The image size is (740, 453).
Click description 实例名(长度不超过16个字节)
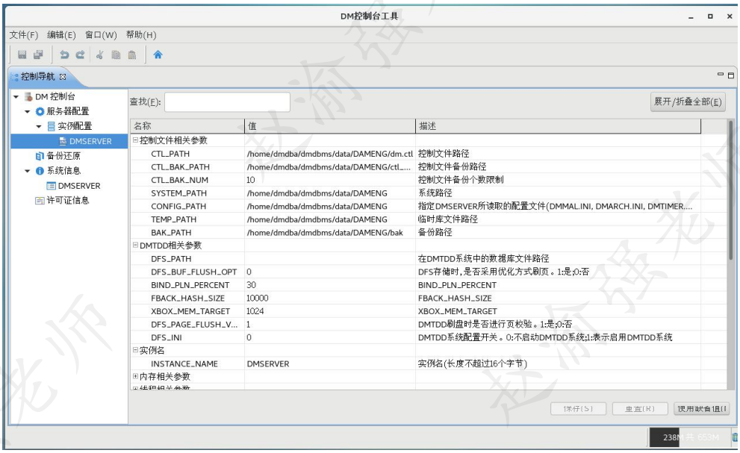pyautogui.click(x=473, y=363)
